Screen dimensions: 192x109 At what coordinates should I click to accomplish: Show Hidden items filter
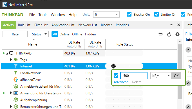click(90, 34)
